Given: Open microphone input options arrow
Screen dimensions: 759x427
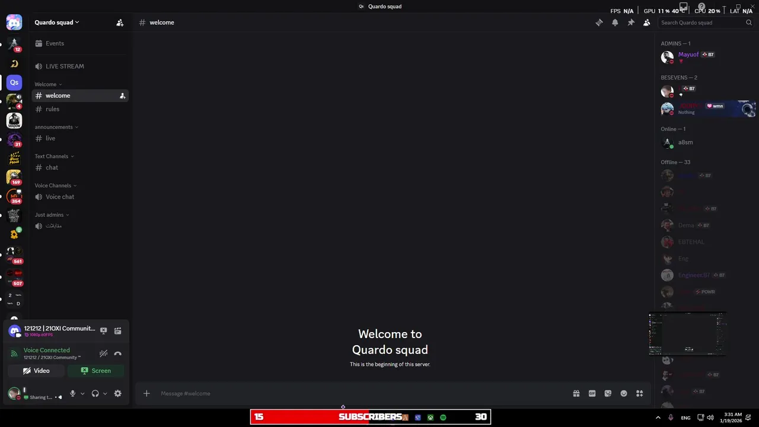Looking at the screenshot, I should (x=82, y=393).
